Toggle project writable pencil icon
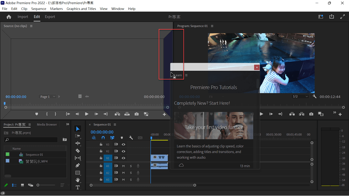 click(6, 185)
